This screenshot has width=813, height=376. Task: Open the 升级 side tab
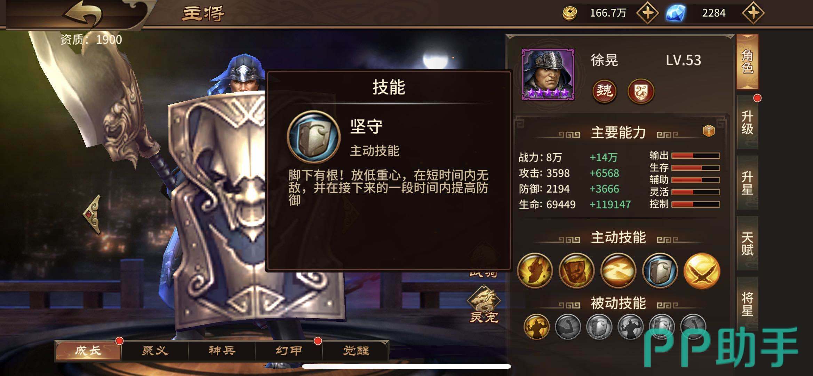(748, 123)
